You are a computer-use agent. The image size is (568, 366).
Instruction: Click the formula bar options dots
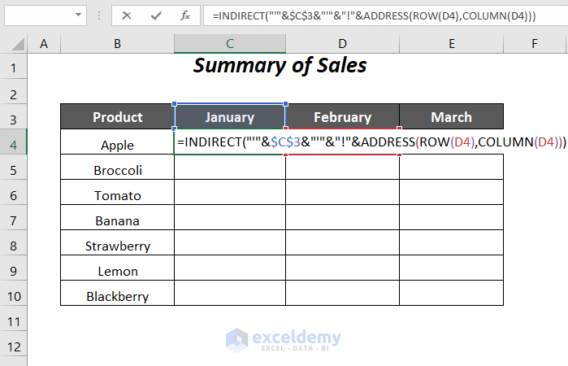tap(101, 15)
